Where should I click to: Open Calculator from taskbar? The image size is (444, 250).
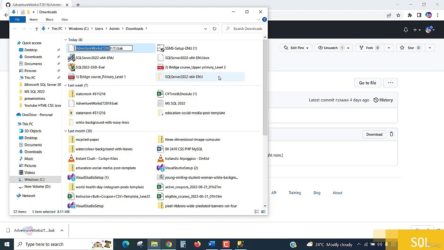point(183,244)
